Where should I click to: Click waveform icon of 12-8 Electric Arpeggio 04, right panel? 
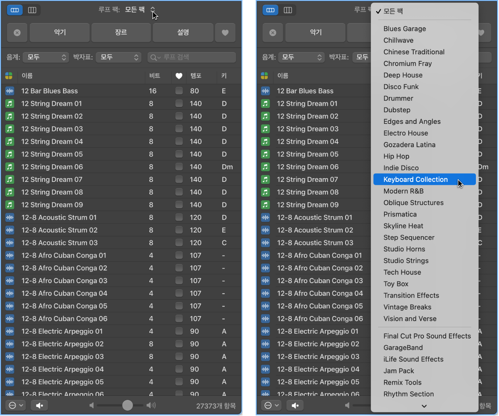click(x=266, y=370)
